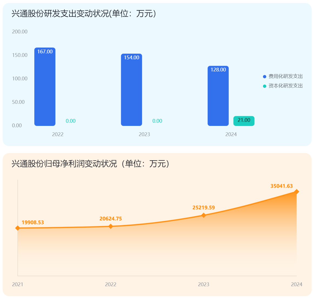The height and width of the screenshot is (299, 313).
Task: Click the 2023 diamond marker on the profit line
Action: click(x=204, y=215)
